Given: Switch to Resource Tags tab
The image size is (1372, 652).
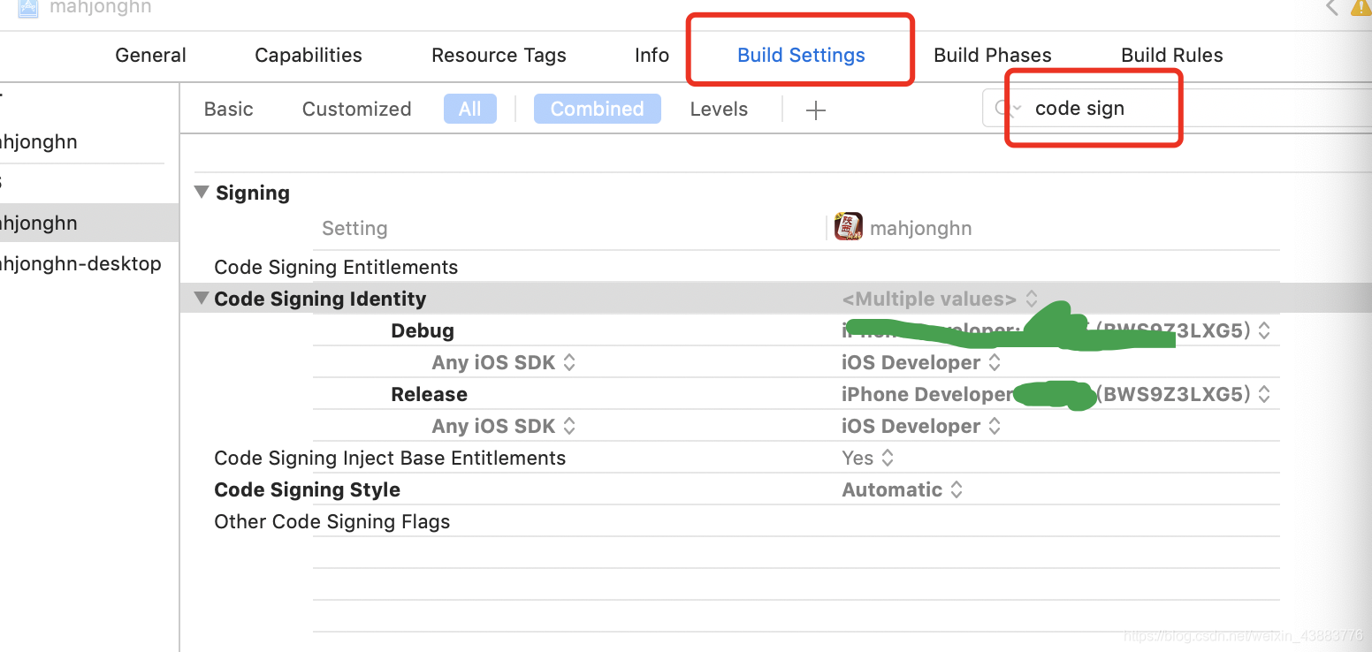Looking at the screenshot, I should click(x=499, y=55).
